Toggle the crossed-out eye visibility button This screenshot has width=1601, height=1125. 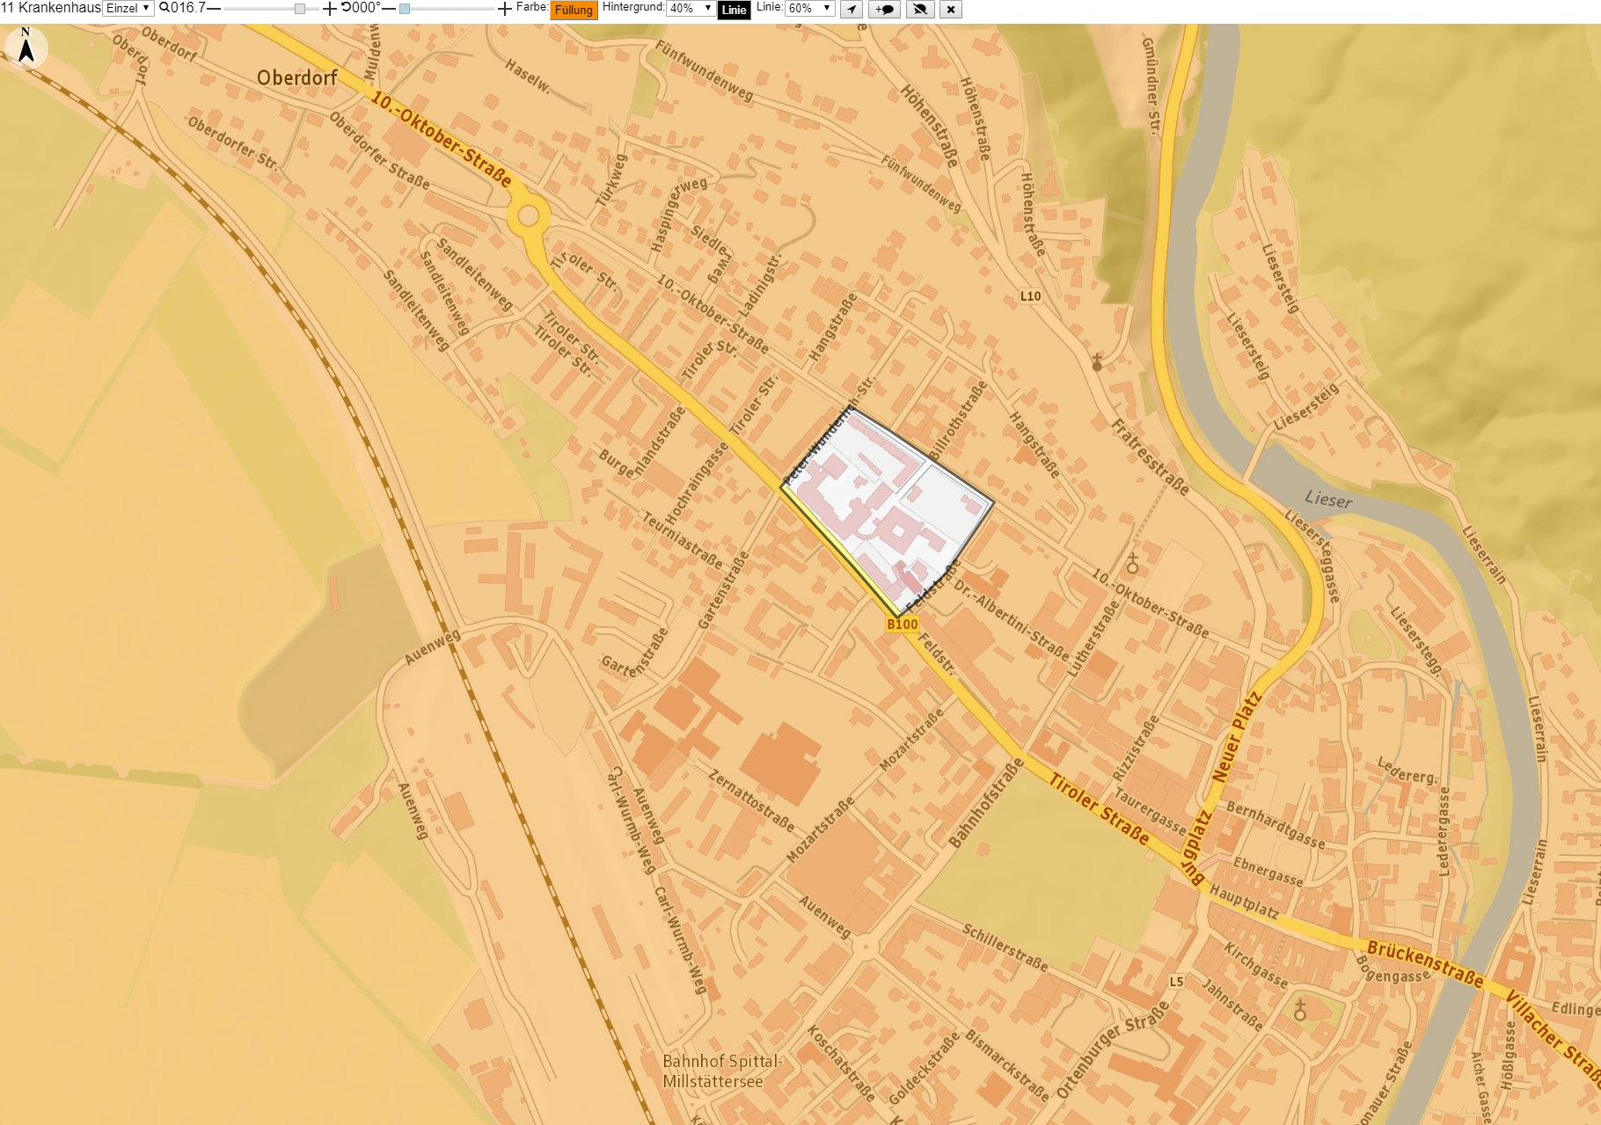[x=920, y=10]
